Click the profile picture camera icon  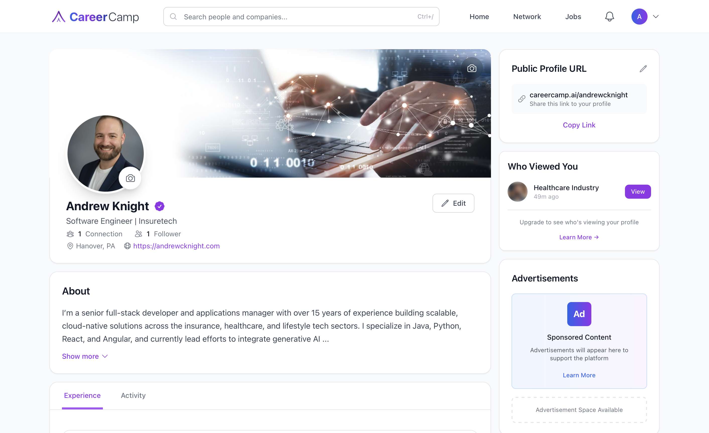point(130,178)
